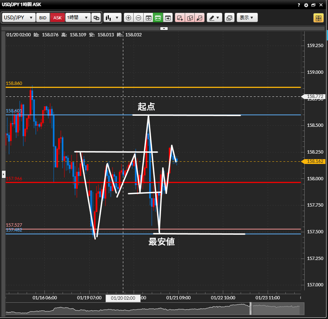Click the add indicator icon
This screenshot has height=319, width=328.
click(x=180, y=18)
